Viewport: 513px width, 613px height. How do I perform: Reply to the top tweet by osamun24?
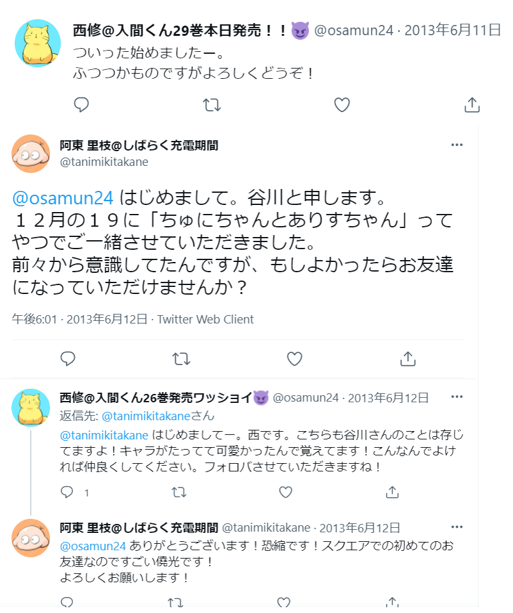click(81, 104)
